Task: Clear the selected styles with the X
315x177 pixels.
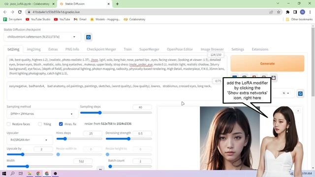Action: (x=283, y=93)
